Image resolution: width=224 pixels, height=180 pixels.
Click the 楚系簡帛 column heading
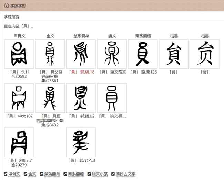coord(81,36)
